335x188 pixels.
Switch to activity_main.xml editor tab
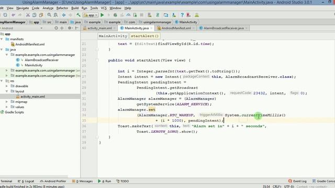[99, 28]
